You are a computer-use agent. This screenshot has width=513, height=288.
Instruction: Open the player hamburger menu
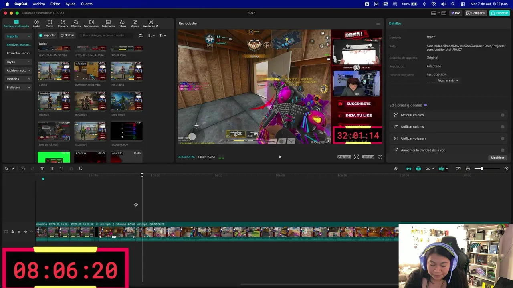coord(378,23)
